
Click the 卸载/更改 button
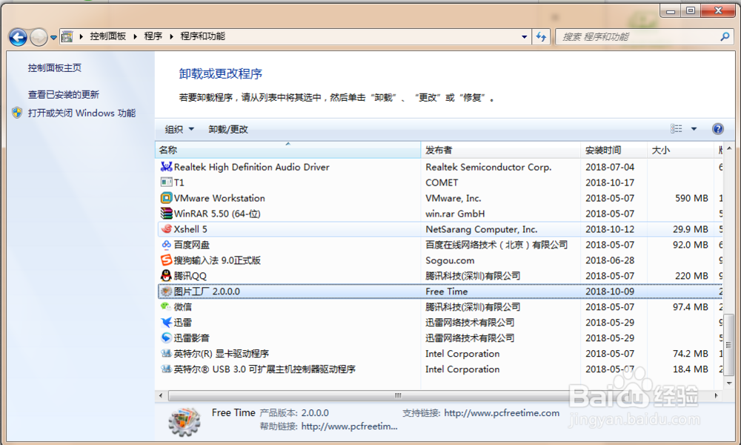point(228,129)
